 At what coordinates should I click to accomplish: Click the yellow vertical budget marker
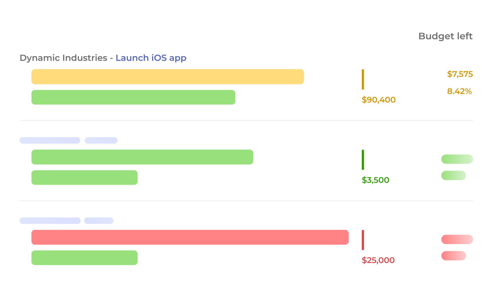click(363, 79)
